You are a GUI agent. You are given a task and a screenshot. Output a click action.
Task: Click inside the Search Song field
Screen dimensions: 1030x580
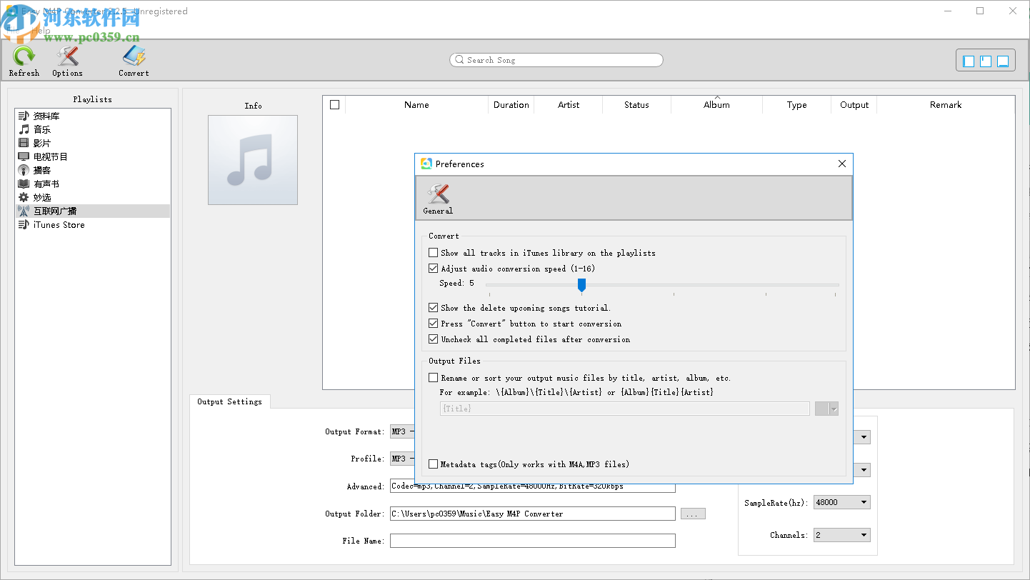click(x=556, y=60)
